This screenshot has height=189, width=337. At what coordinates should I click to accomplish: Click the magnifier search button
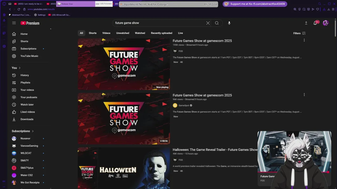(x=217, y=23)
